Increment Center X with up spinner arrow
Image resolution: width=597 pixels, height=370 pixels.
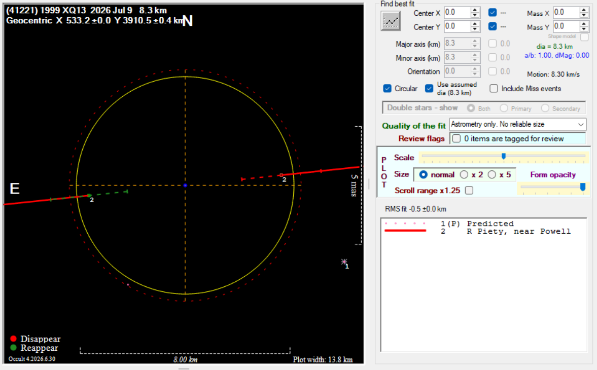[475, 10]
